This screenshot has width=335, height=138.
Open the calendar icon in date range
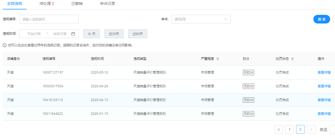click(73, 34)
